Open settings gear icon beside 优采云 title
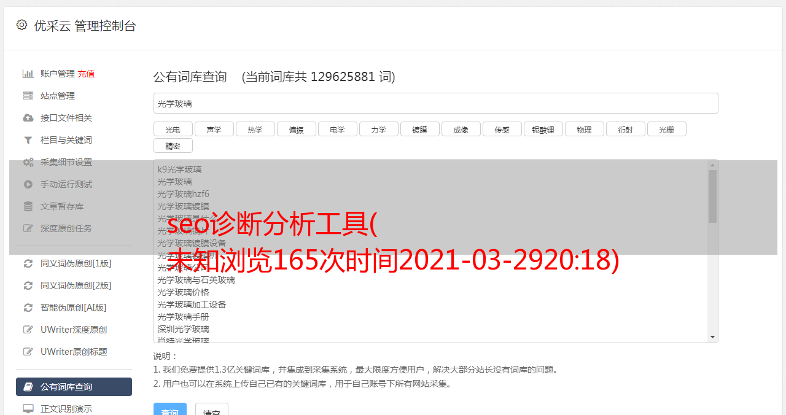Viewport: 786px width, 415px height. (x=22, y=25)
